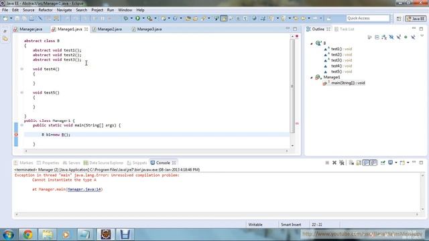Image resolution: width=429 pixels, height=241 pixels.
Task: Open the Source menu
Action: click(28, 10)
